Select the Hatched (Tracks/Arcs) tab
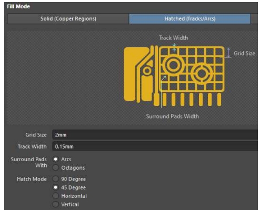This screenshot has height=210, width=260. 190,19
